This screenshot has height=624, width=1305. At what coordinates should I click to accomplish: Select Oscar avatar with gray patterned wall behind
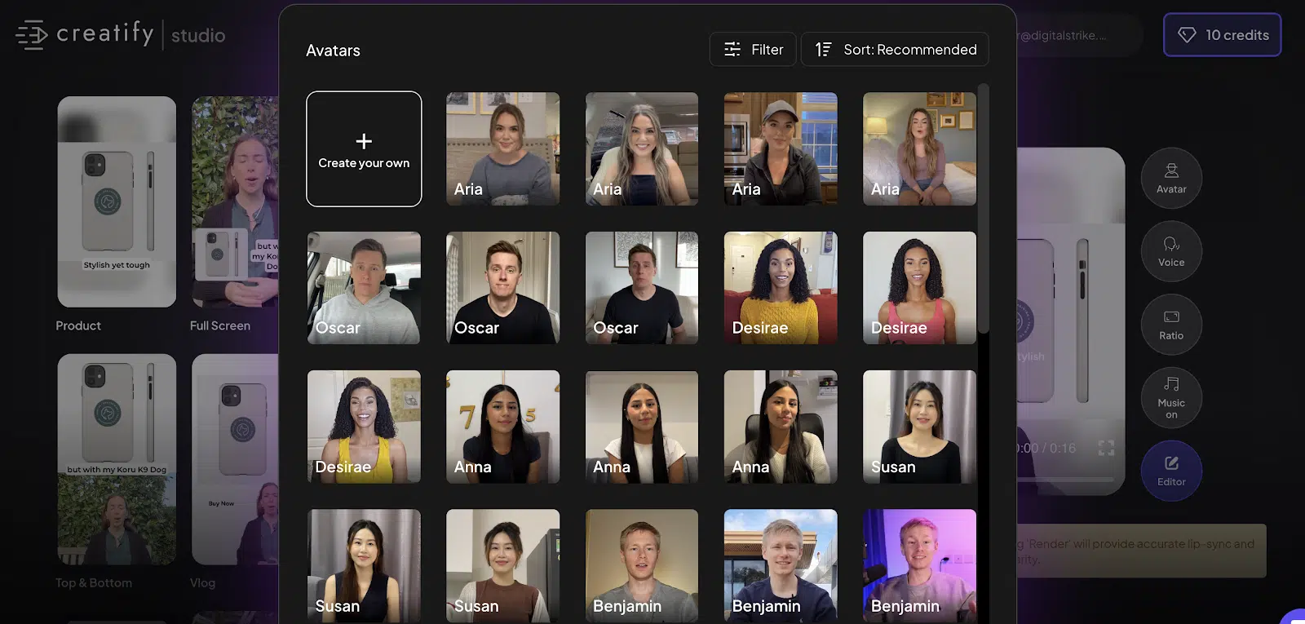(x=642, y=288)
